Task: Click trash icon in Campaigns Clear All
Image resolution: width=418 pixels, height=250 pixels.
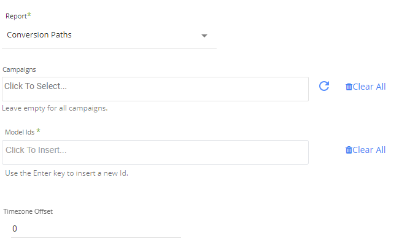Action: pyautogui.click(x=349, y=87)
